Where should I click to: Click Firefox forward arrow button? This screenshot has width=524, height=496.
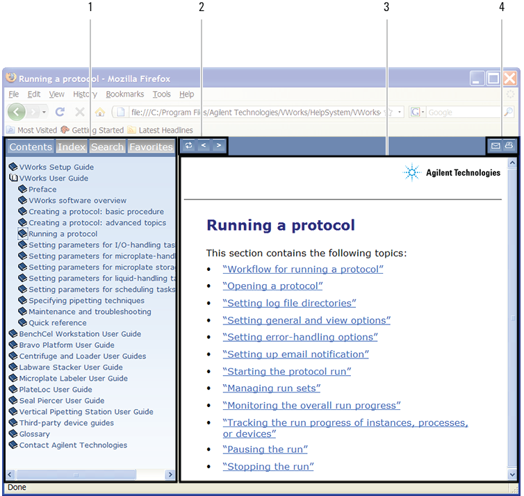(x=33, y=112)
